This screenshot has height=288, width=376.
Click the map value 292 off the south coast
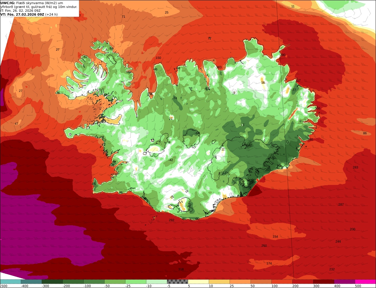[x=172, y=220]
